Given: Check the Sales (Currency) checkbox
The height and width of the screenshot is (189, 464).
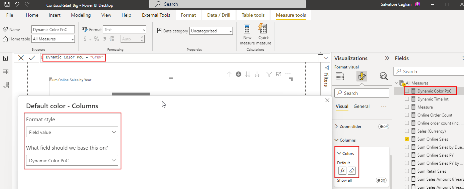Looking at the screenshot, I should click(407, 131).
